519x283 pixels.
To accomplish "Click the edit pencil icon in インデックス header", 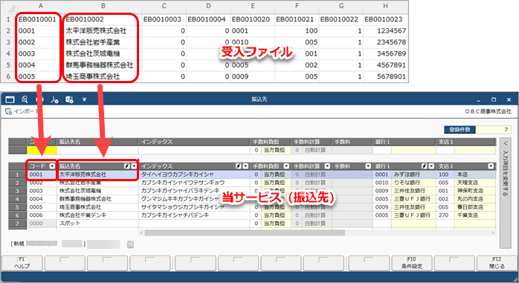I will [239, 166].
